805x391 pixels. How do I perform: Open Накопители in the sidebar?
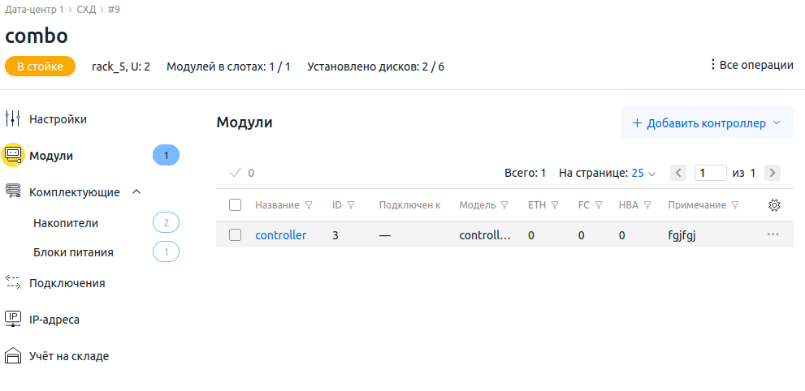pyautogui.click(x=66, y=222)
